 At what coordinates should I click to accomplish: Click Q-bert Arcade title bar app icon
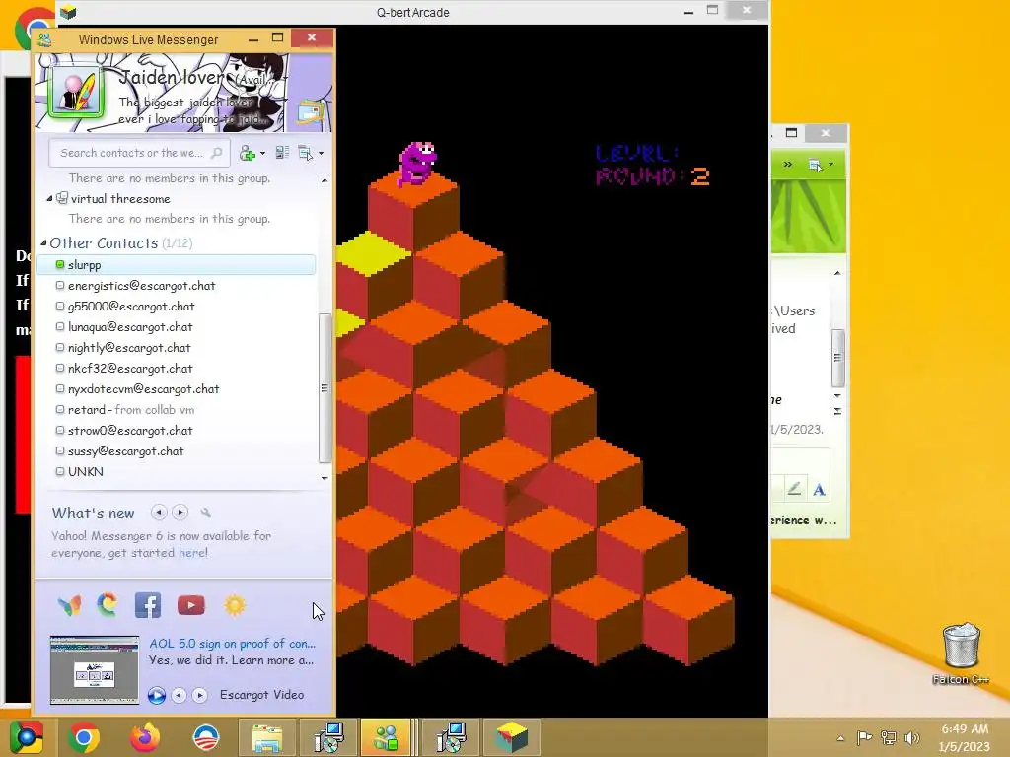[68, 12]
